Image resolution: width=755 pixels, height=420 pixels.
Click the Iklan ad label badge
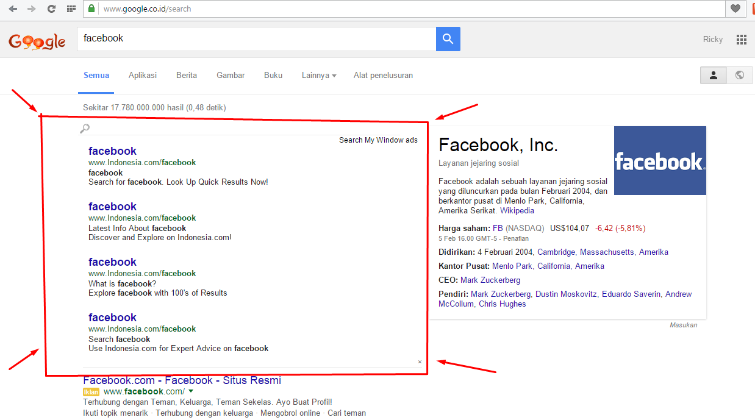pyautogui.click(x=91, y=392)
